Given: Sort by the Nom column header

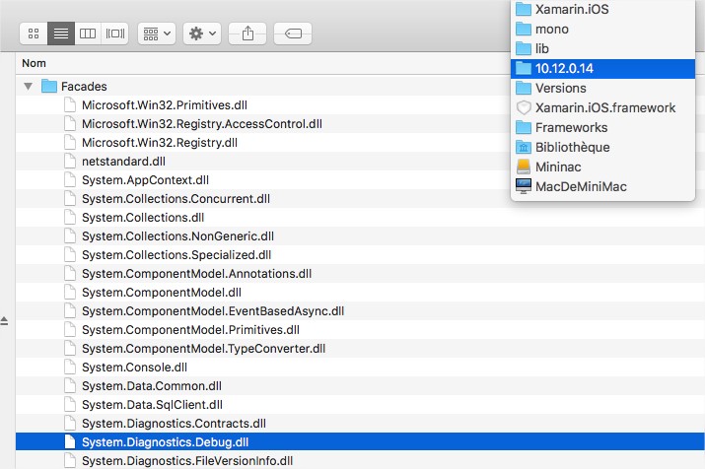Looking at the screenshot, I should click(x=35, y=63).
